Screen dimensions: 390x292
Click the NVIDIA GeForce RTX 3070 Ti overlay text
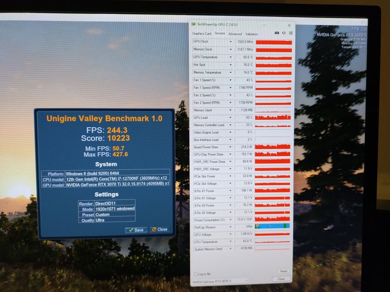point(342,35)
